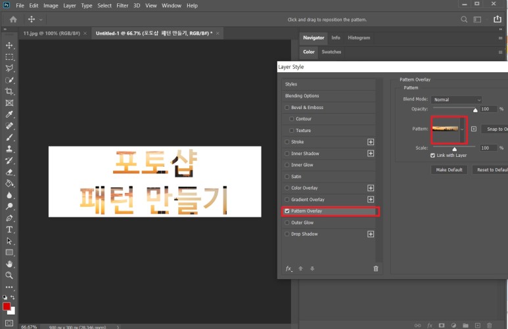Select the Pen tool

[x=9, y=218]
